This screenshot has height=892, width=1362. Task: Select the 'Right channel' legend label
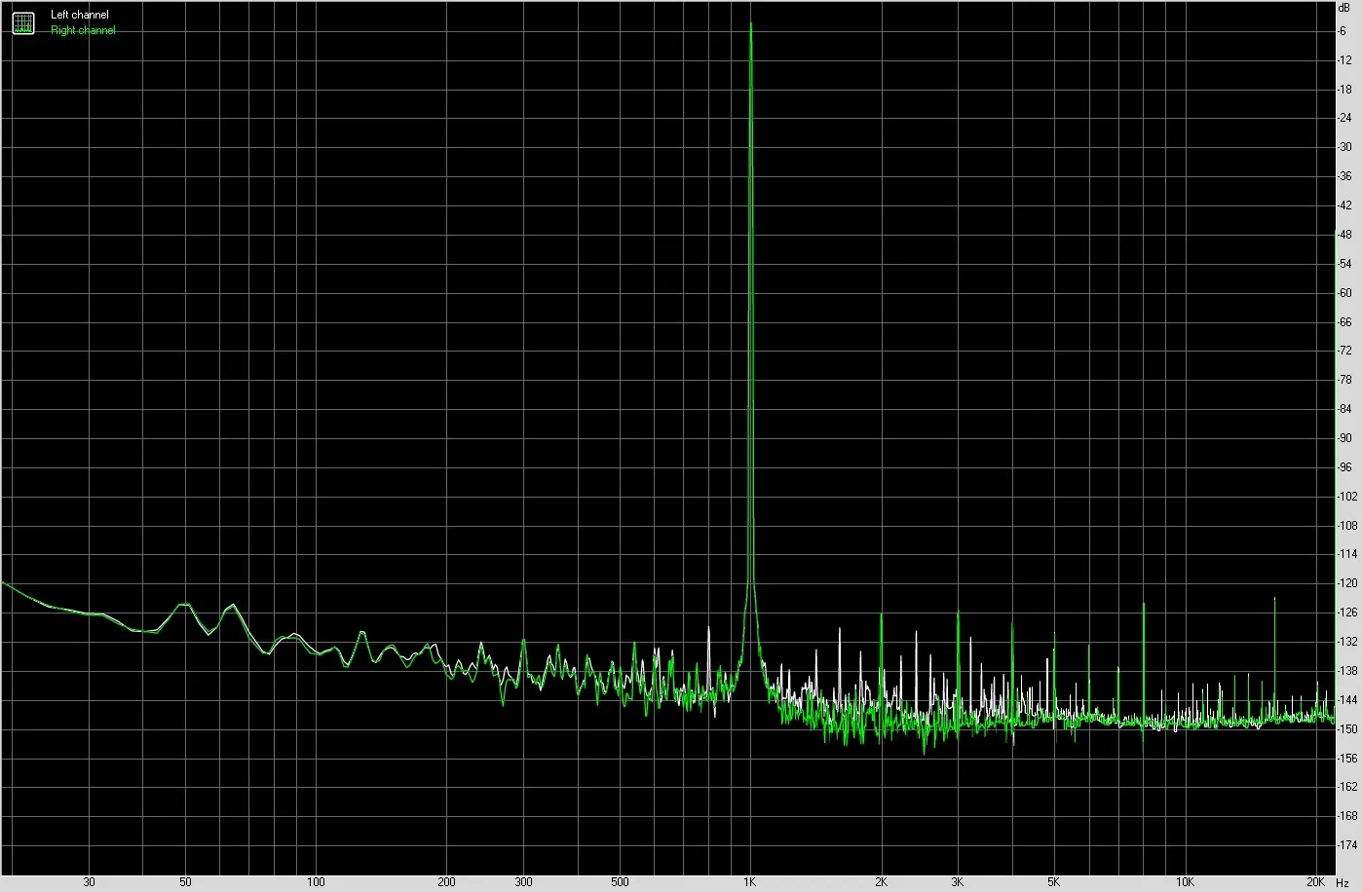tap(83, 30)
